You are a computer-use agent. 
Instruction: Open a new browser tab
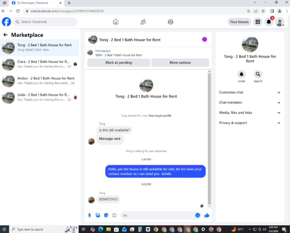click(x=69, y=3)
